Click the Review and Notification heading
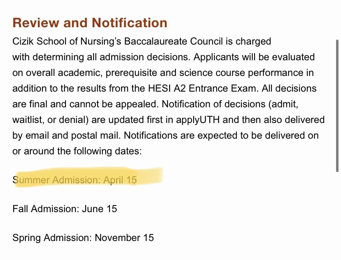Screen dimensions: 341x260 point(90,23)
